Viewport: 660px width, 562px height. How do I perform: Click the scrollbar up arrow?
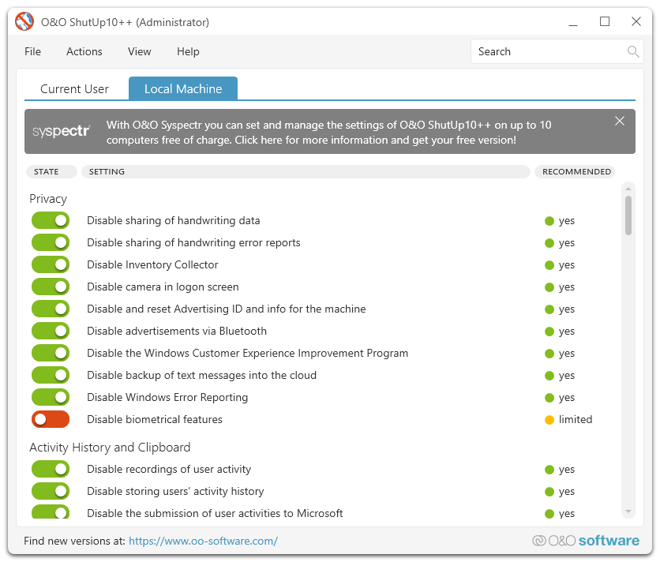[628, 189]
